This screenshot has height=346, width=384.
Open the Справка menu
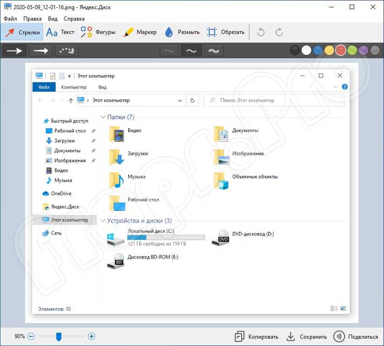(74, 19)
